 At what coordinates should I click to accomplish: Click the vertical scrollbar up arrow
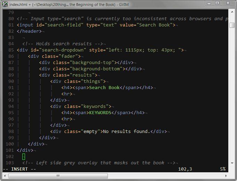[232, 12]
